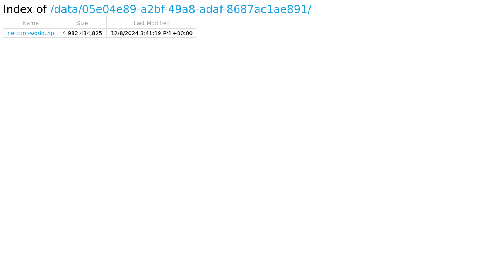Open the data folder in path heading
This screenshot has width=495, height=278.
click(x=66, y=10)
